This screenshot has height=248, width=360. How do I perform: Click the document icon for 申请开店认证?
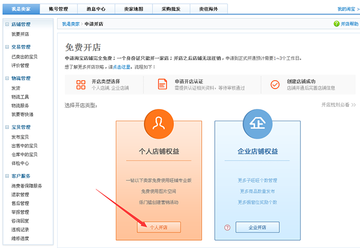(162, 84)
